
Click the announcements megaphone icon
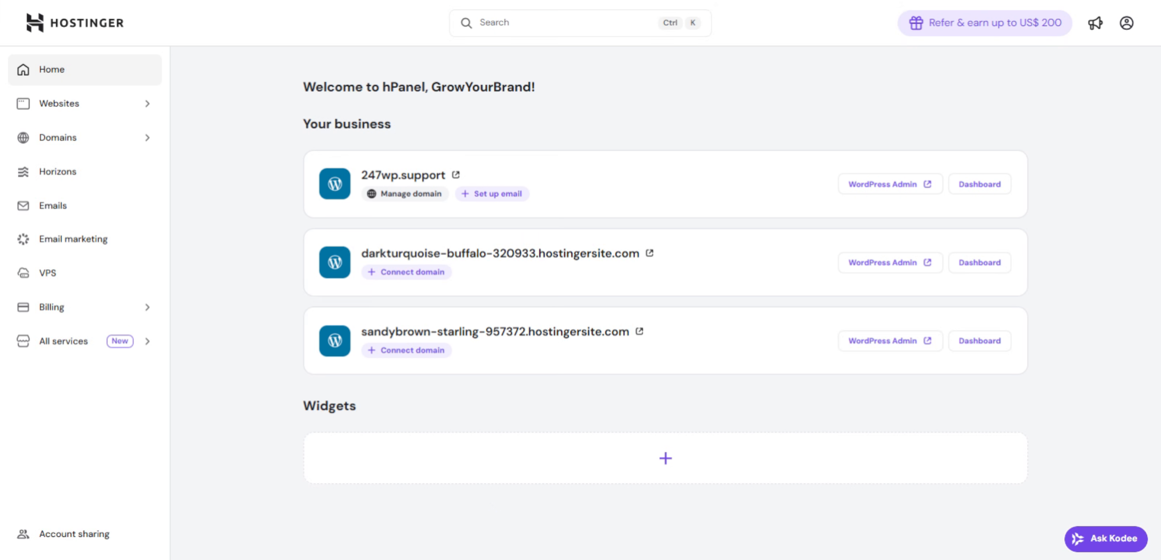tap(1096, 23)
